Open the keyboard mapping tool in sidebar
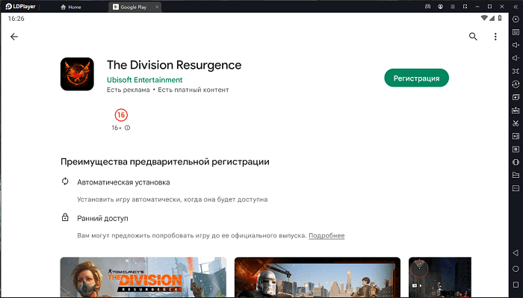The height and width of the screenshot is (298, 523). click(x=516, y=32)
